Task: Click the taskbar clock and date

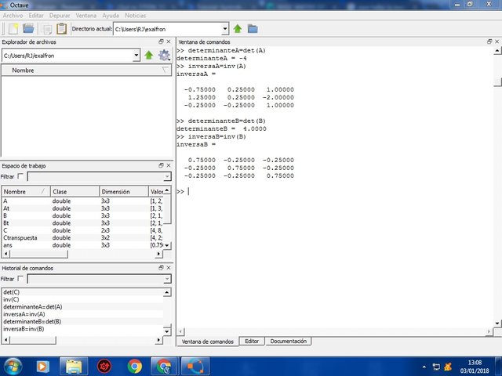Action: tap(475, 367)
